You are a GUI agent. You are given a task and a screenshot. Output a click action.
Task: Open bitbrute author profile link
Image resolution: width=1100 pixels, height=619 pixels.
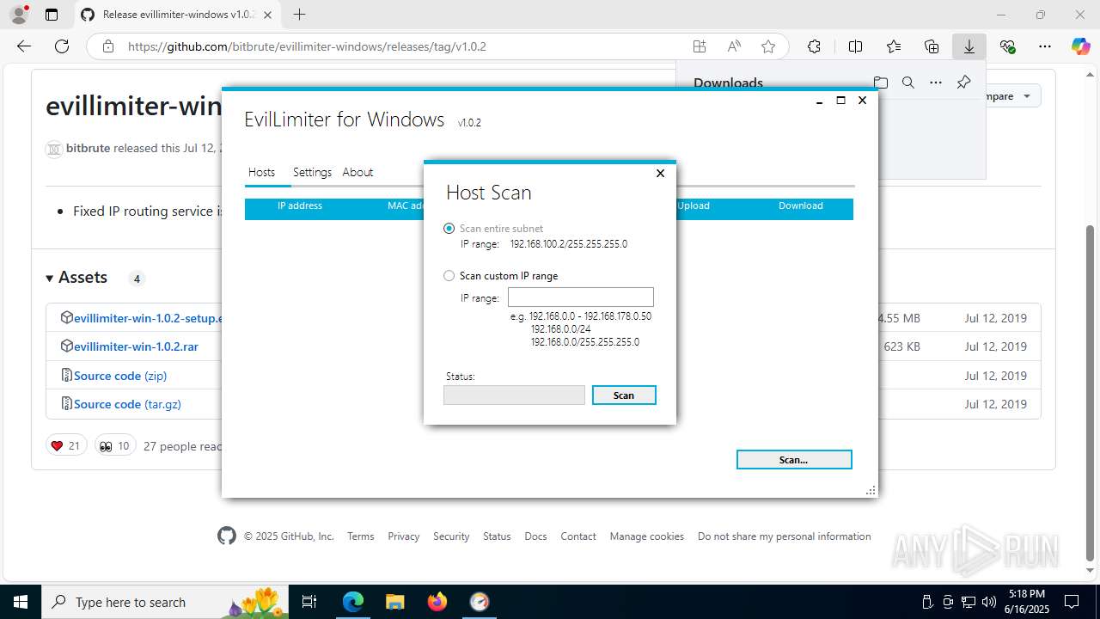[x=88, y=148]
